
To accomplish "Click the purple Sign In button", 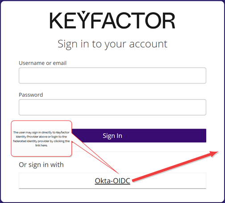I will pos(139,136).
